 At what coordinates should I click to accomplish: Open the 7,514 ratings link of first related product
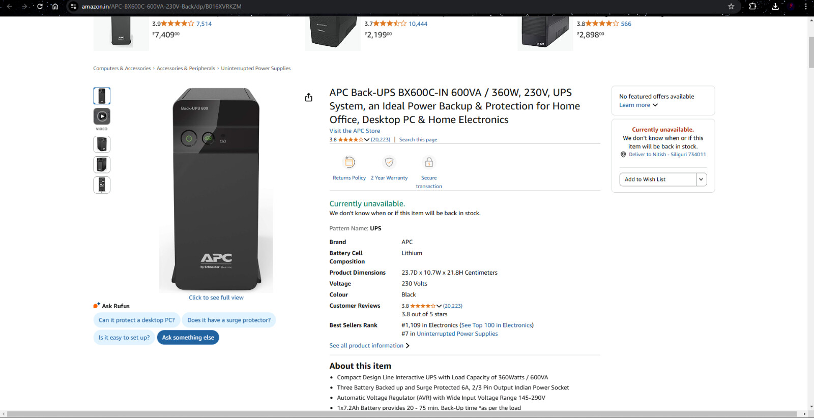pyautogui.click(x=204, y=24)
